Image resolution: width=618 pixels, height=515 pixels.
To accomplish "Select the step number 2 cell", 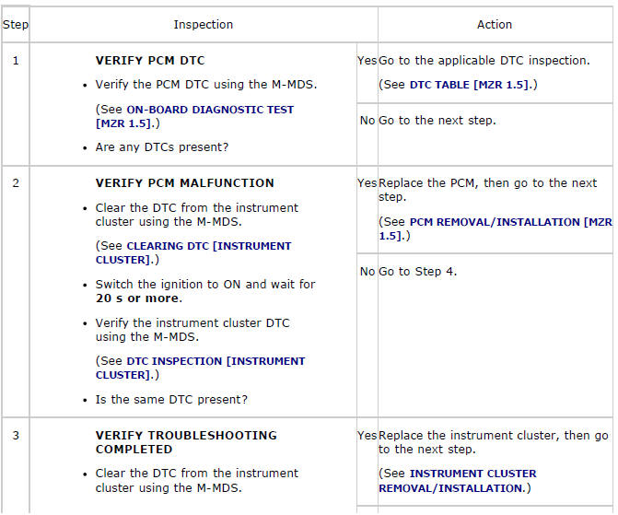I will click(x=15, y=183).
